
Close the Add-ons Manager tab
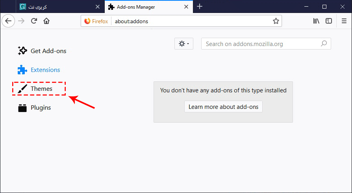click(186, 7)
